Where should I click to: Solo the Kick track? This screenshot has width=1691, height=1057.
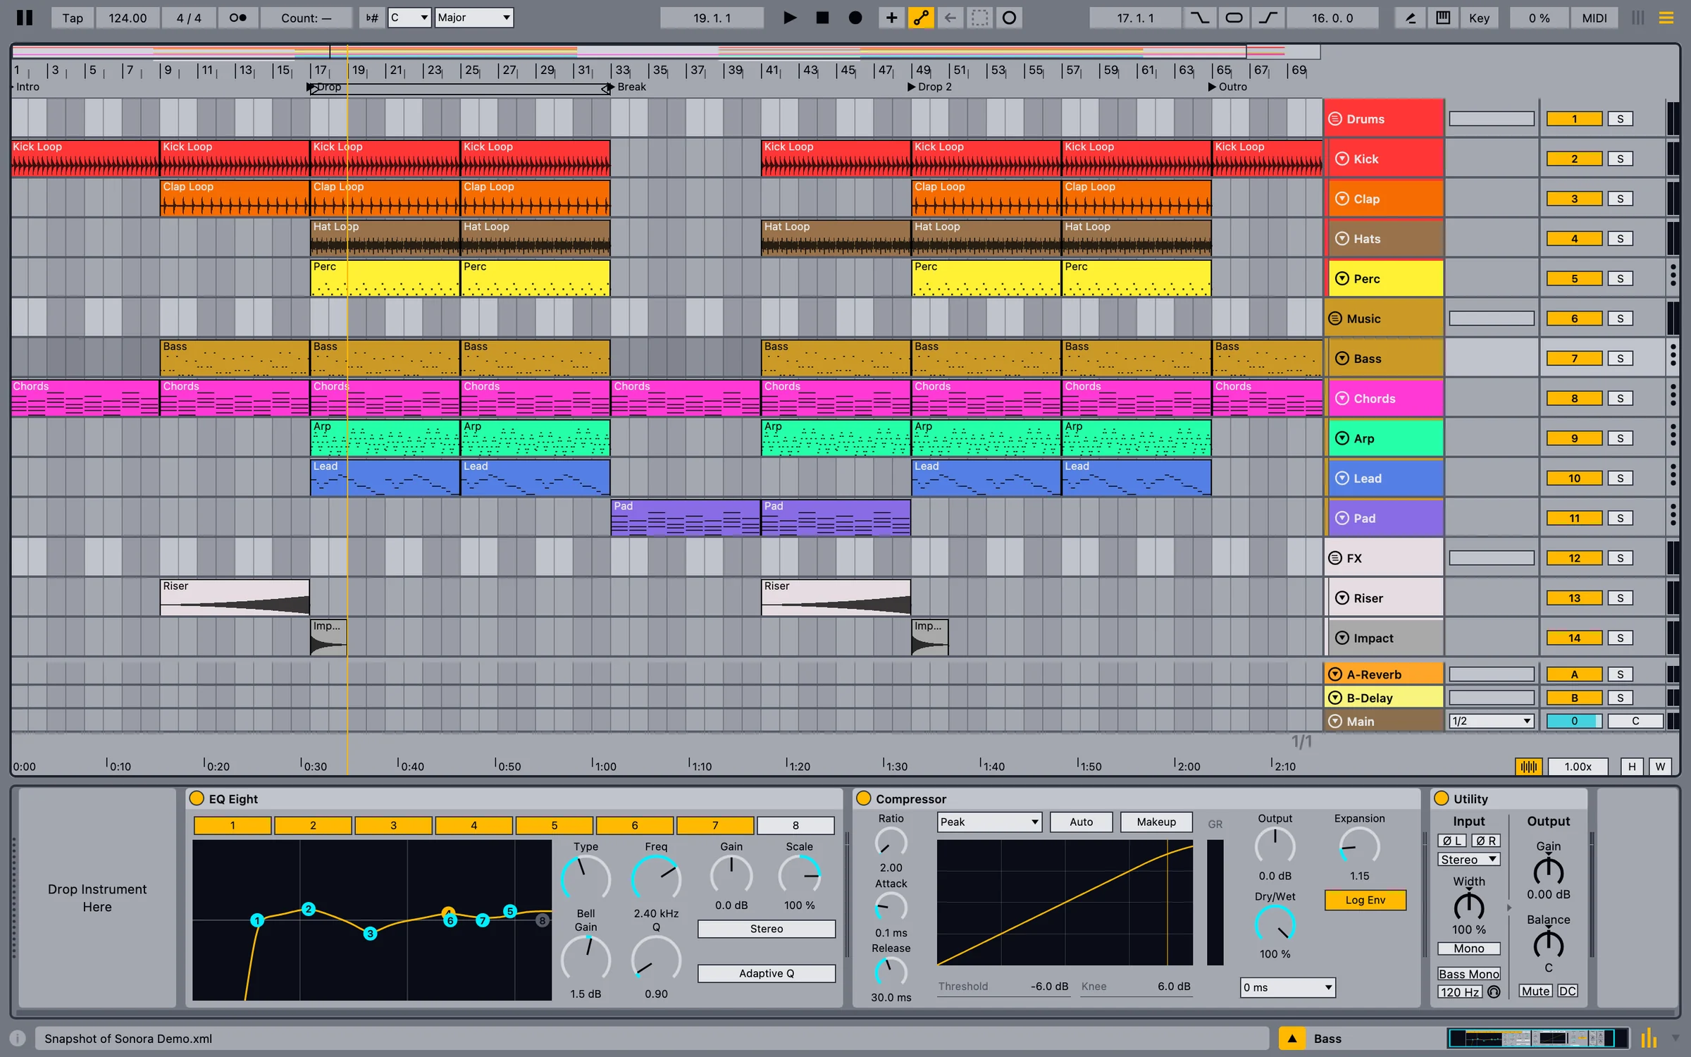[x=1620, y=159]
